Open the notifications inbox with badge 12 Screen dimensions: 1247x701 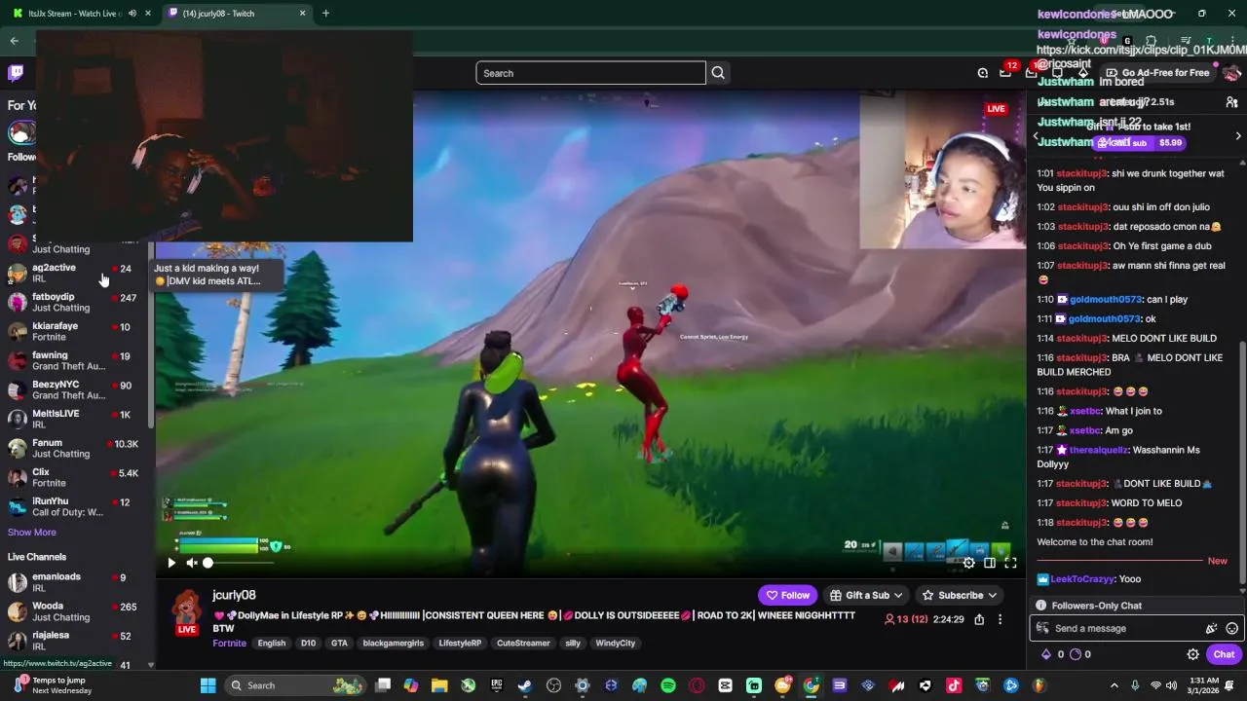click(1006, 73)
